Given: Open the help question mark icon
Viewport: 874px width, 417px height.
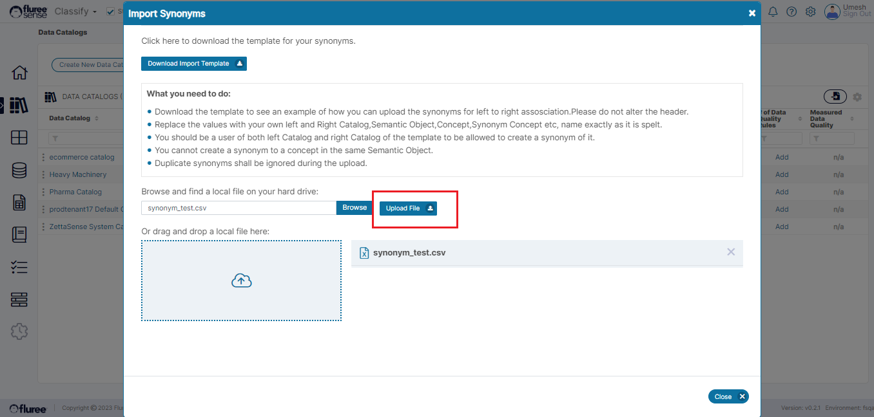Looking at the screenshot, I should 791,12.
